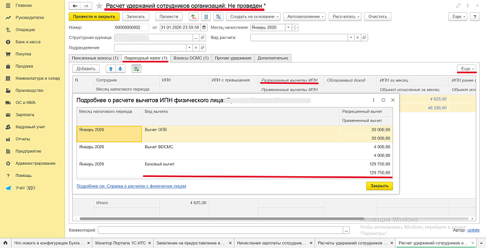Viewport: 486px width, 248px height.
Task: Move row up with blue up arrow
Action: 111,69
